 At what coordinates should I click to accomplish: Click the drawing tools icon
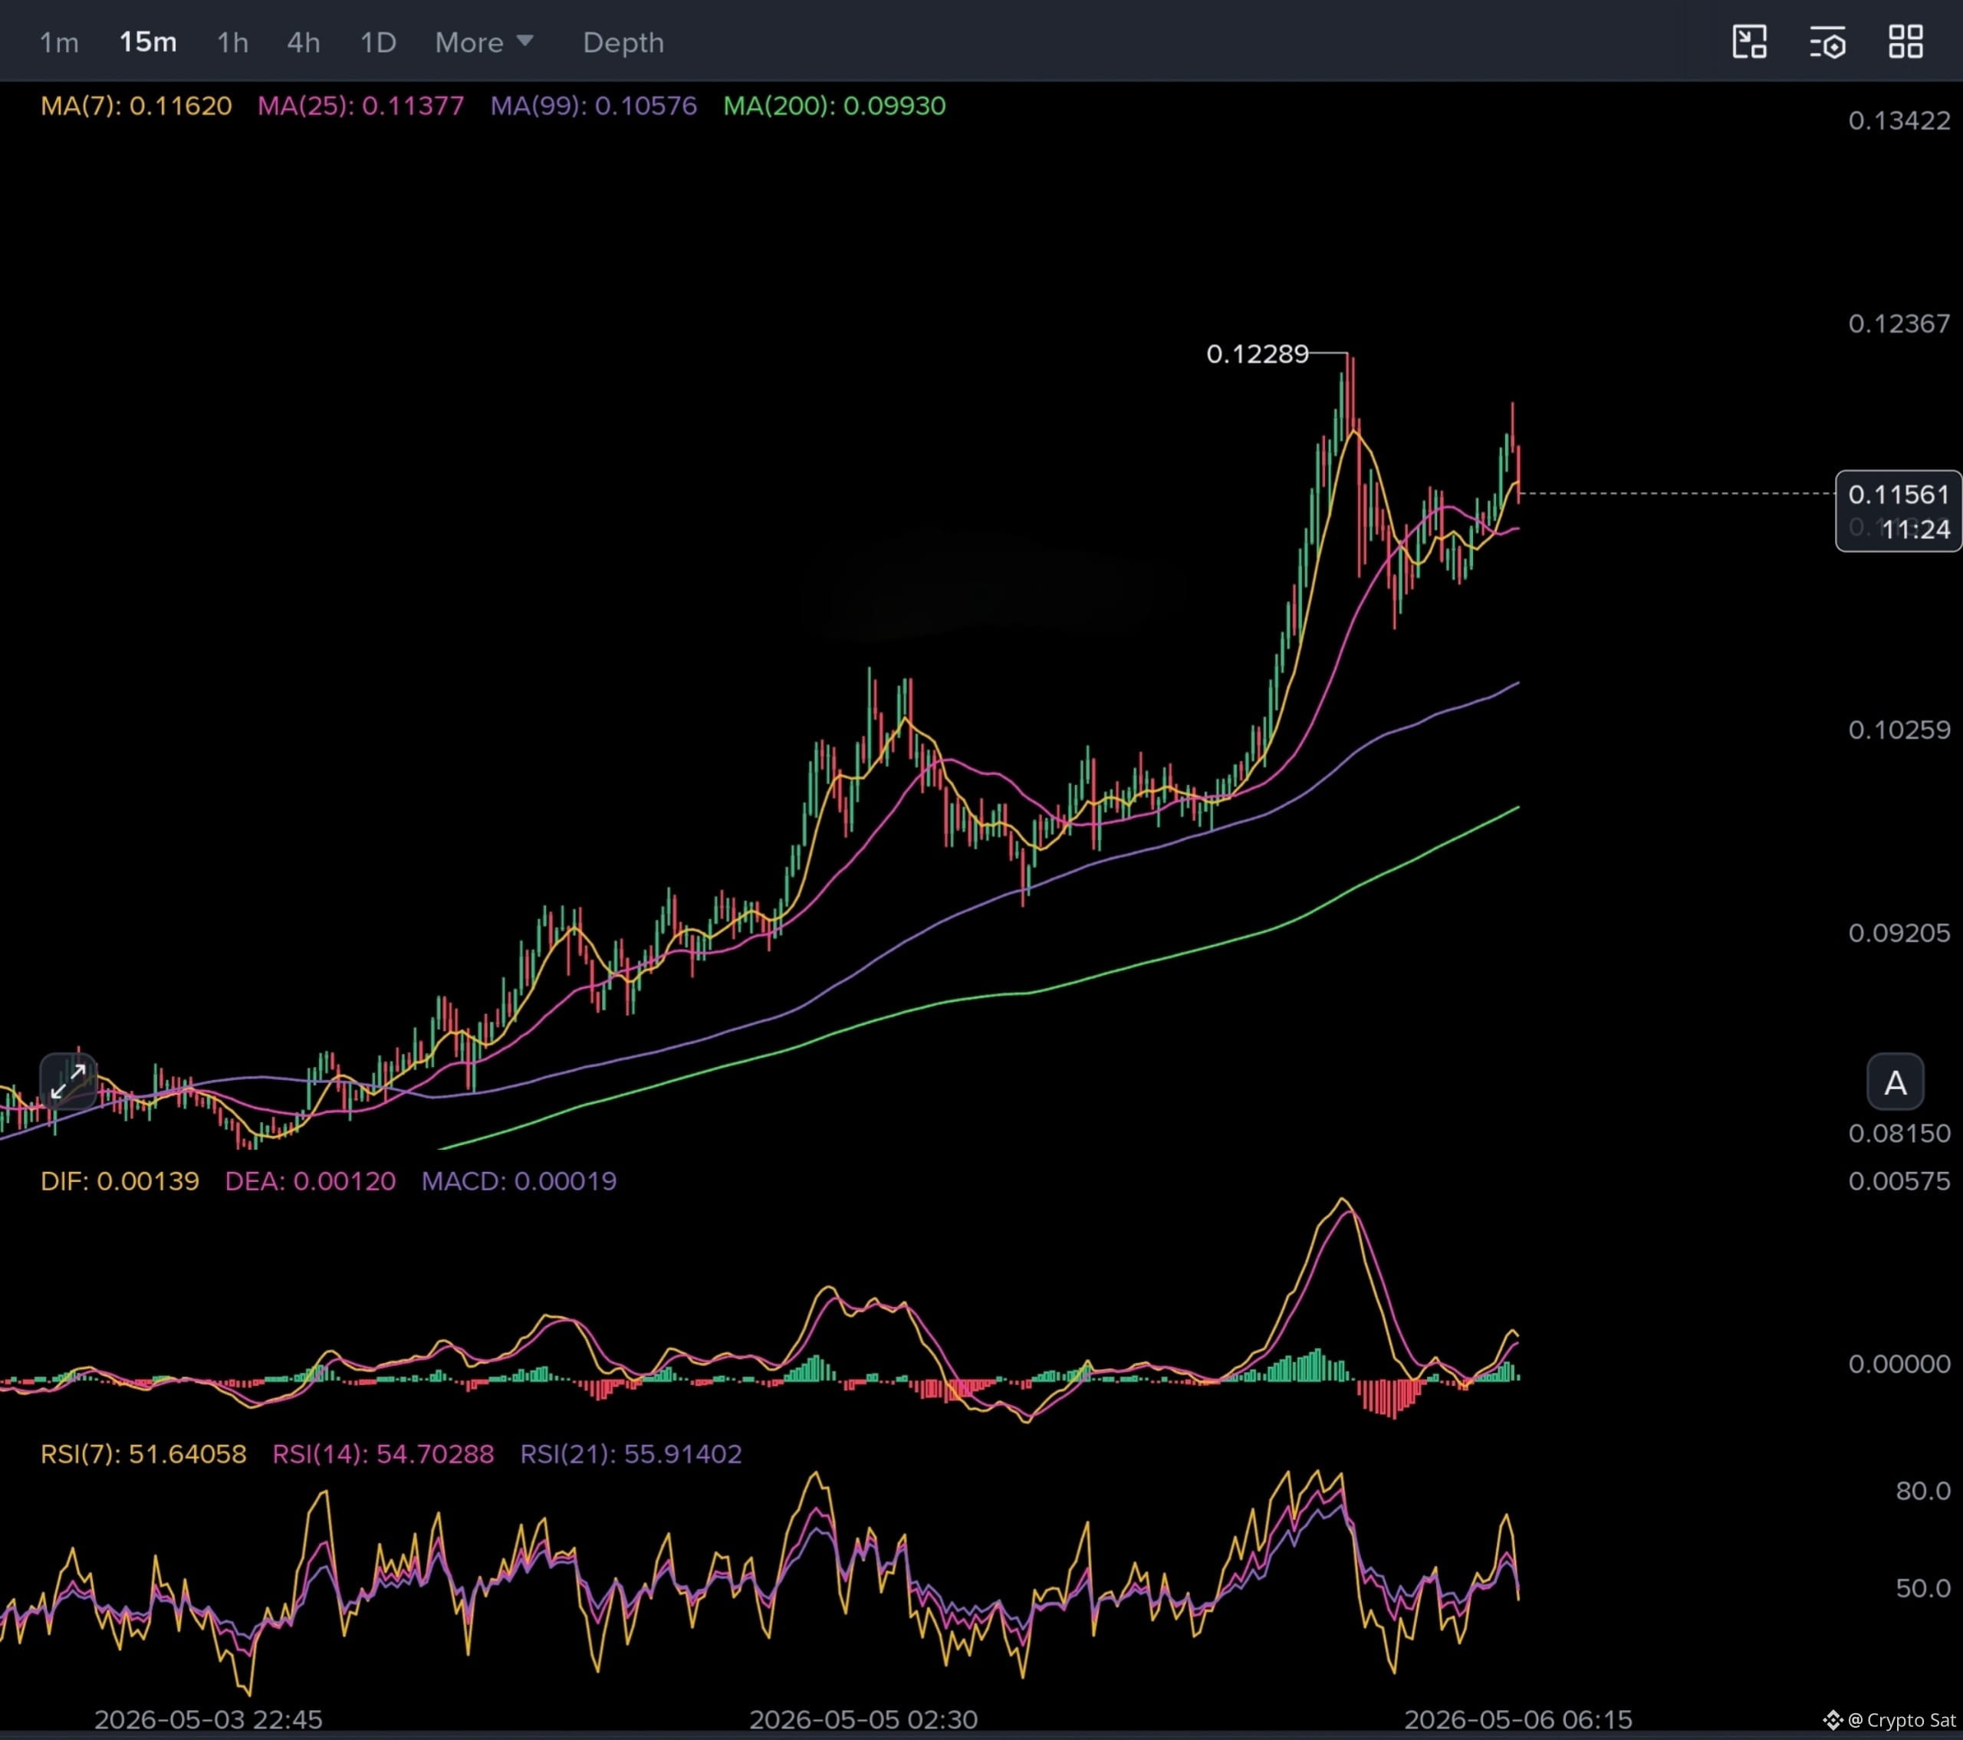coord(1749,42)
